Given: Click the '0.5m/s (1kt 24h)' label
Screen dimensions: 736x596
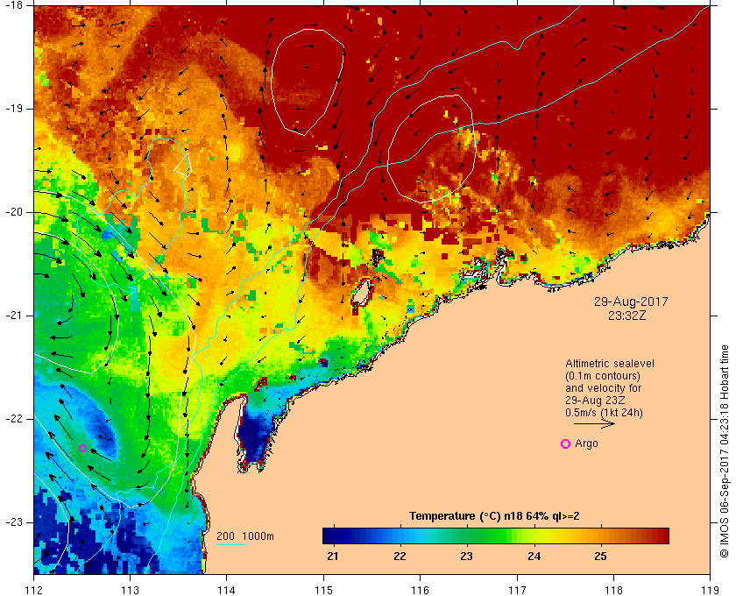Looking at the screenshot, I should pyautogui.click(x=604, y=413).
